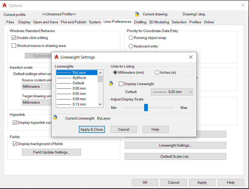Click drawing icon next to Display Lineweight
The image size is (249, 189).
111,83
